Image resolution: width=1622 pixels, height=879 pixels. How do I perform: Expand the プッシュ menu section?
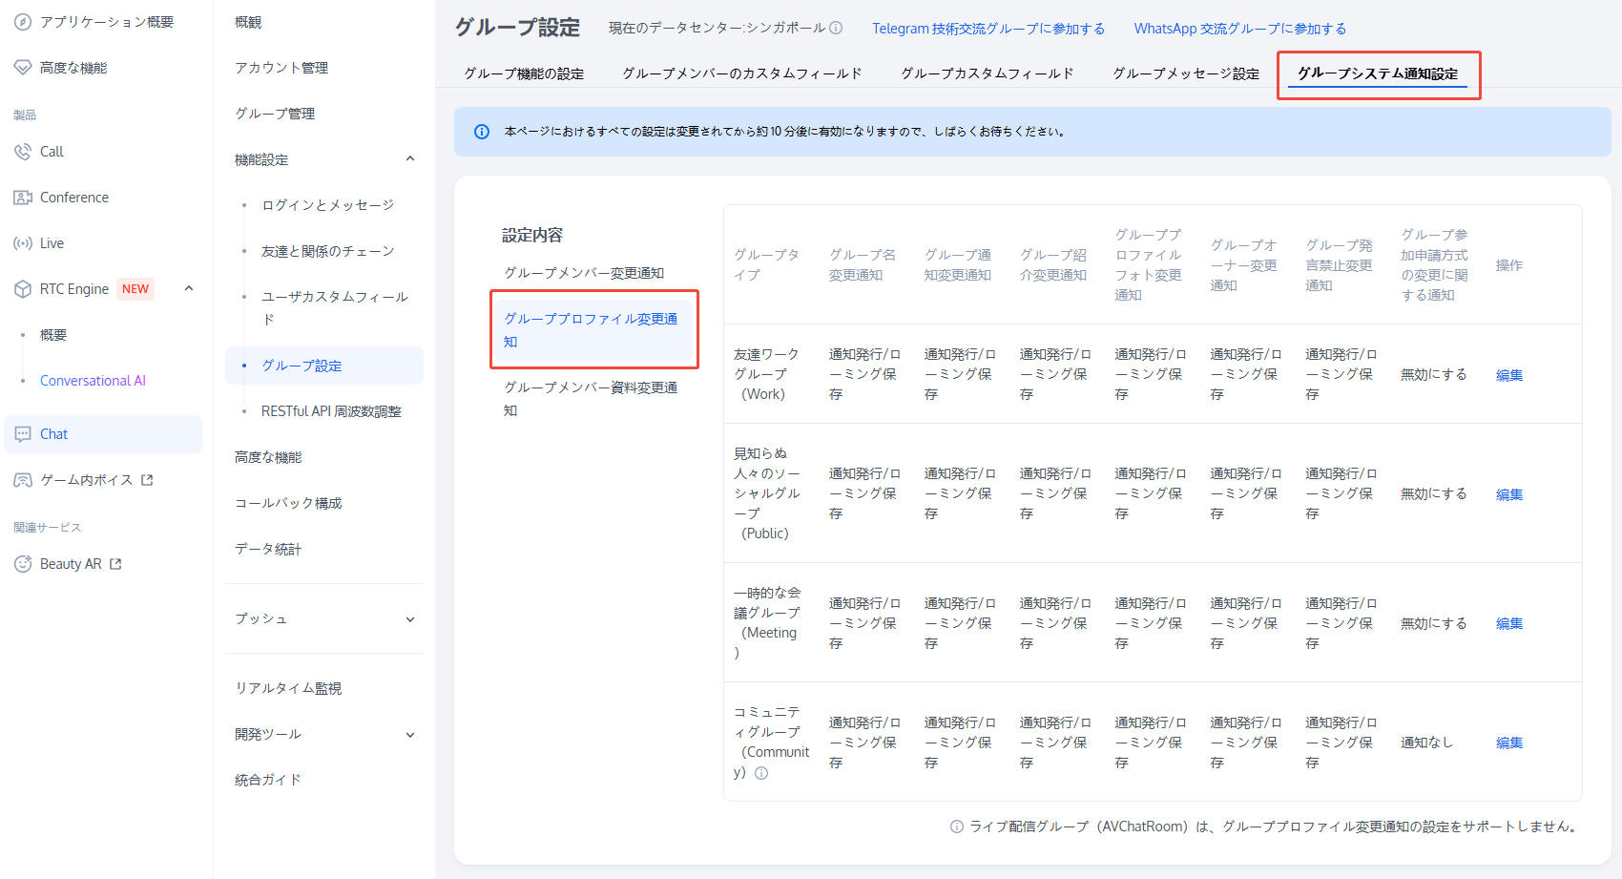click(x=410, y=619)
